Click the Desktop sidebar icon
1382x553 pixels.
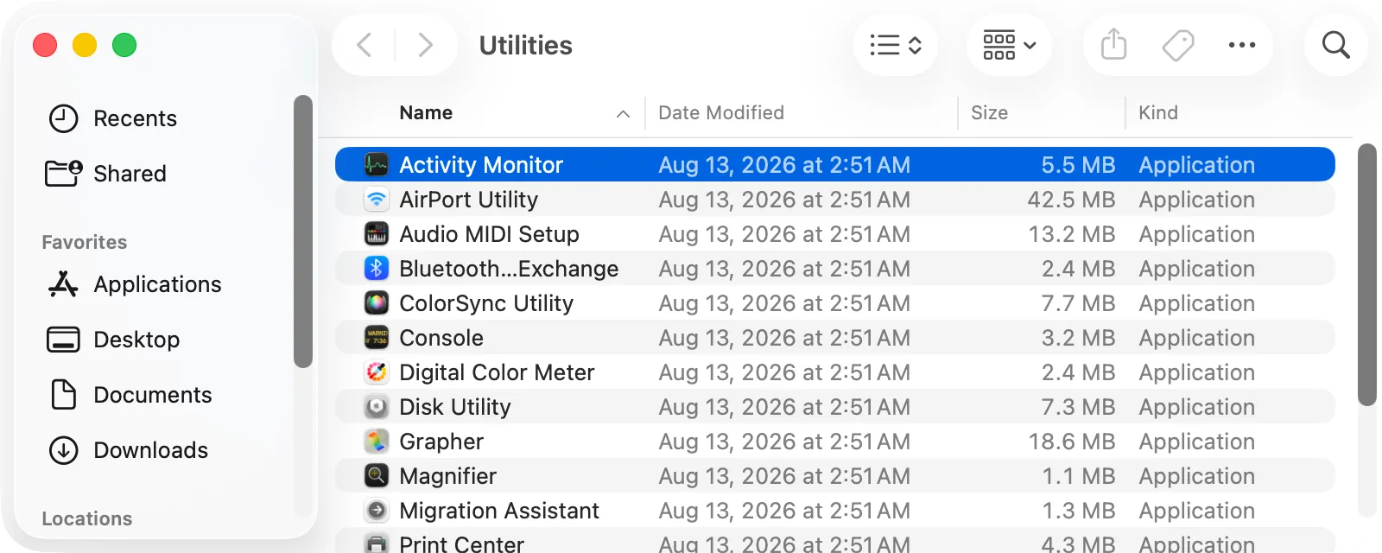click(x=63, y=340)
